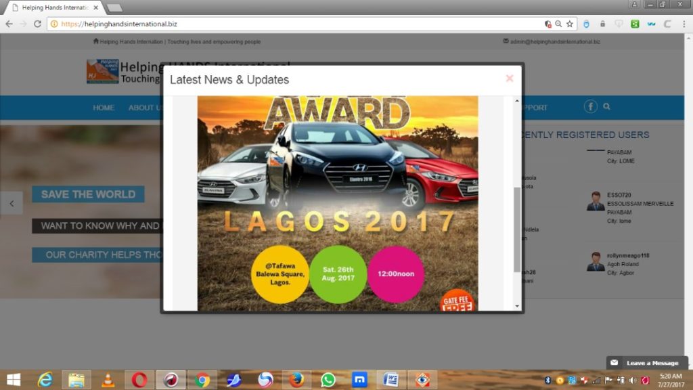
Task: Open the HOME menu item
Action: coord(104,108)
